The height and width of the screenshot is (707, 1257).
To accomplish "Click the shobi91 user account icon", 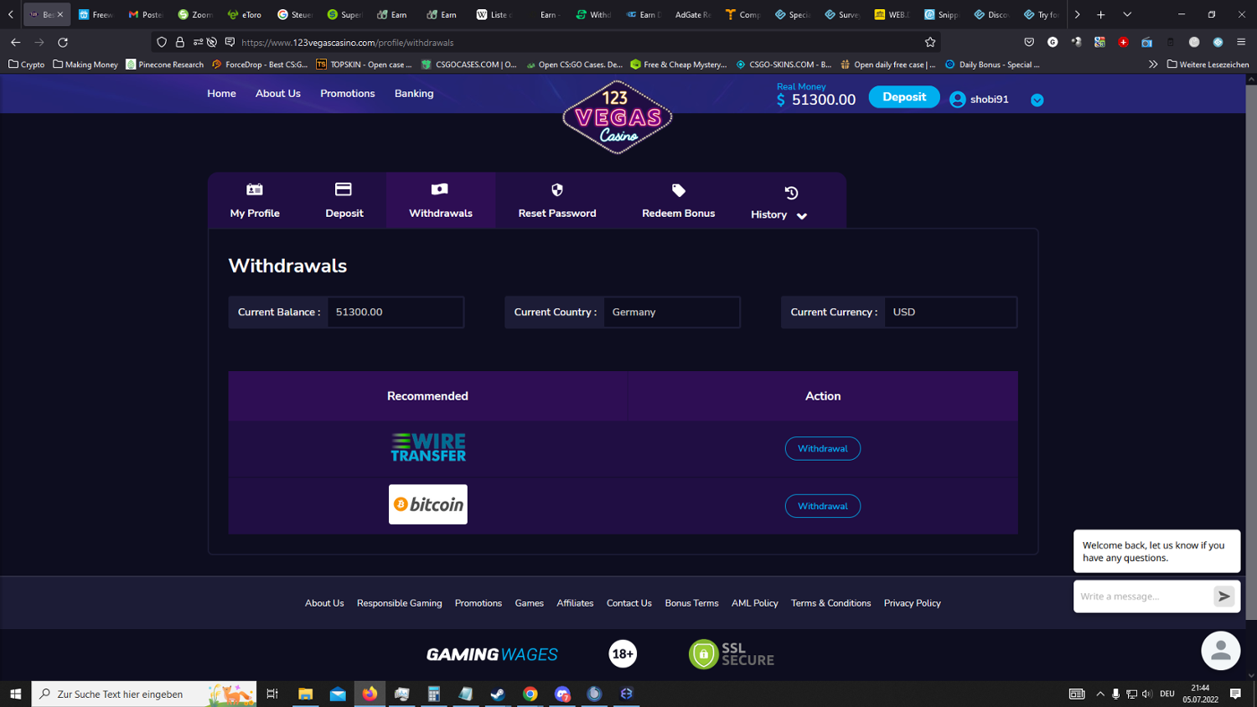I will coord(958,100).
